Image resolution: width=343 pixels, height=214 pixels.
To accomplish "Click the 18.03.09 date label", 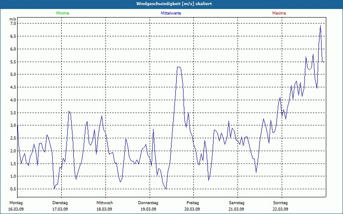I will pyautogui.click(x=104, y=209).
